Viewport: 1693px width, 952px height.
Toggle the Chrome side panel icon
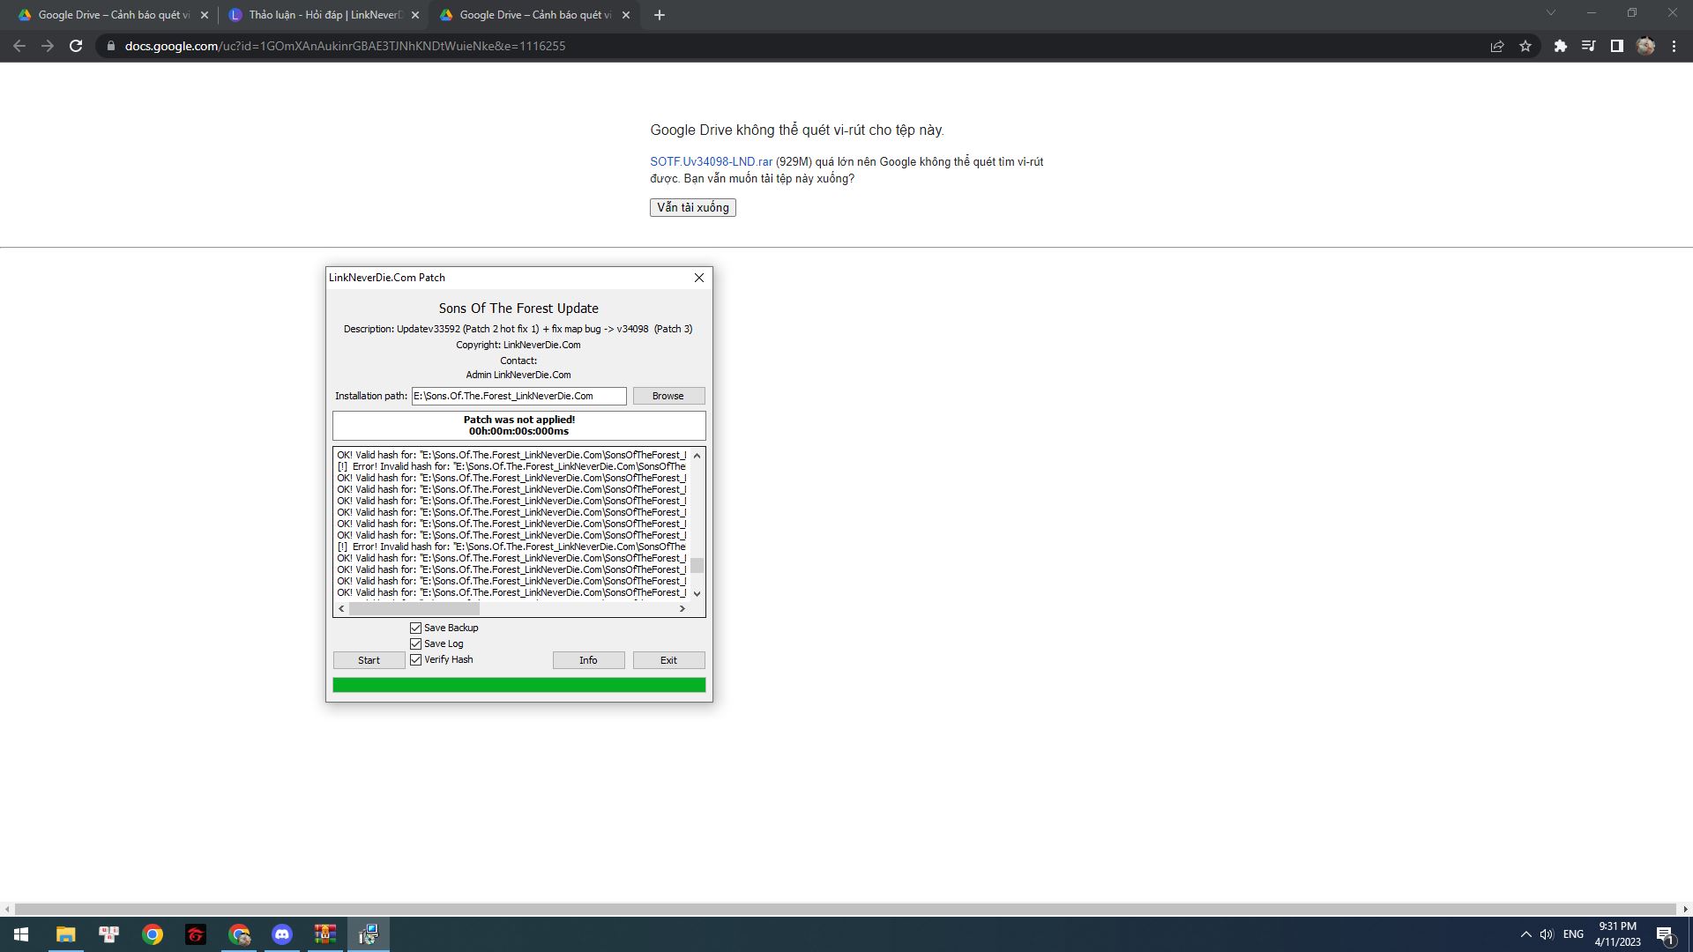tap(1616, 46)
